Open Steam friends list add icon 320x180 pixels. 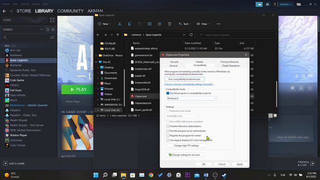coord(312,163)
